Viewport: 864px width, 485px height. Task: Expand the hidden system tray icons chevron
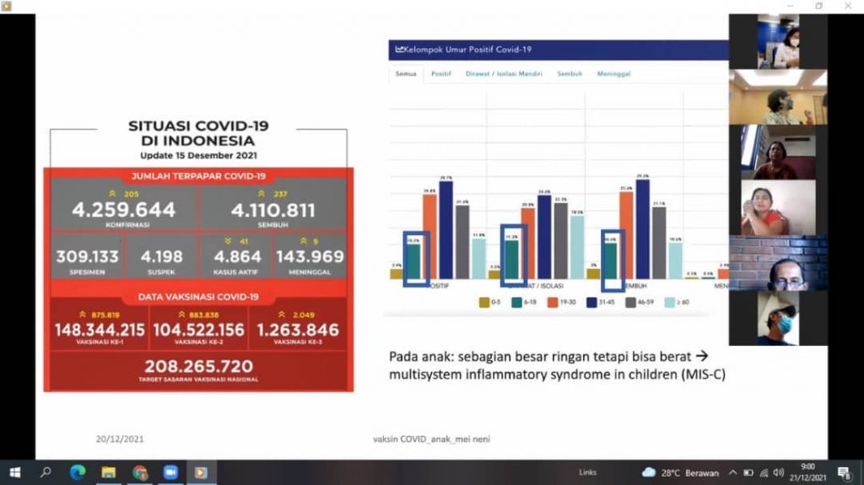pyautogui.click(x=732, y=472)
